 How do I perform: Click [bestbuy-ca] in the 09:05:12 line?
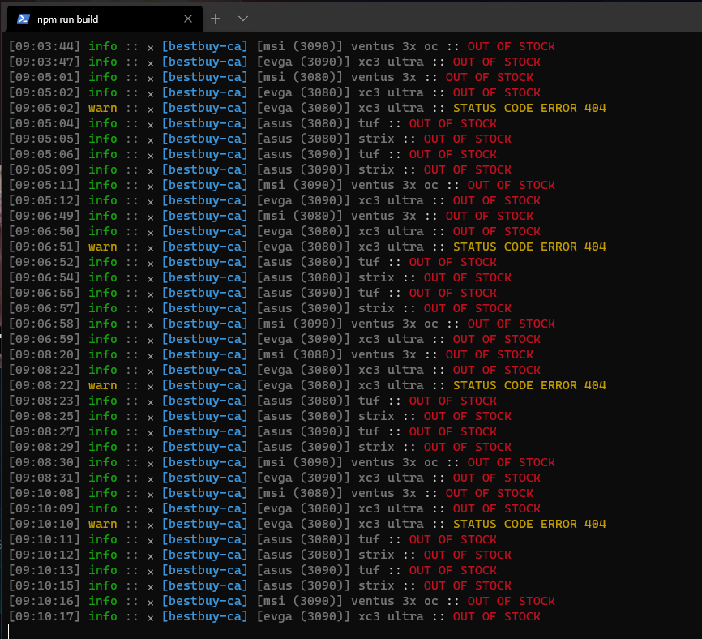pos(204,200)
